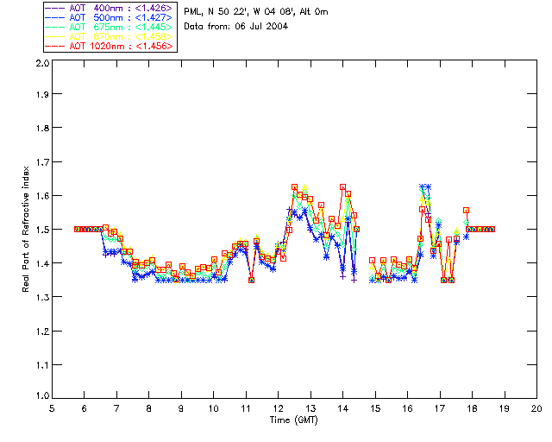
Task: Select the 'Data from: 06 Jul 2004' text
Action: [235, 27]
